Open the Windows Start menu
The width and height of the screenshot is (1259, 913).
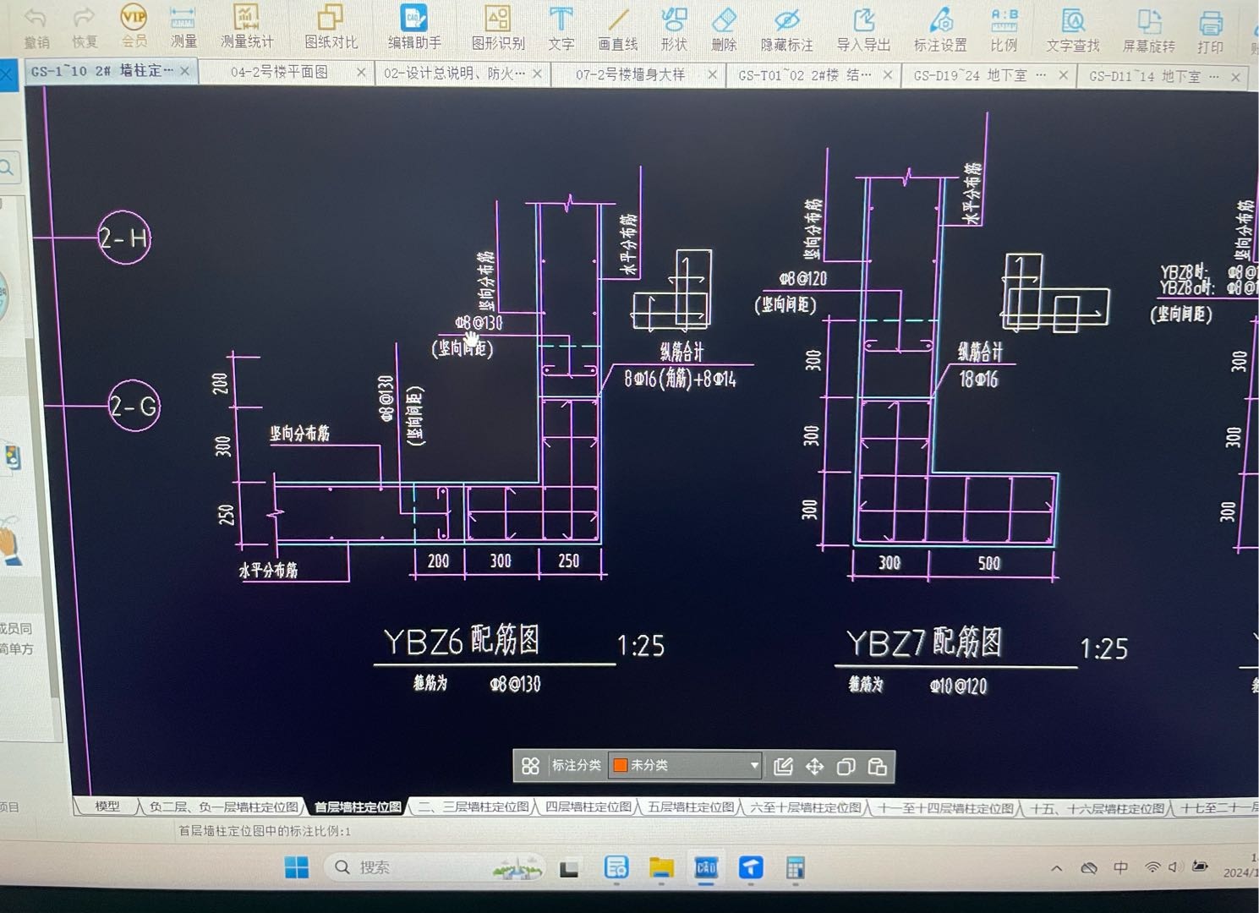pos(297,867)
